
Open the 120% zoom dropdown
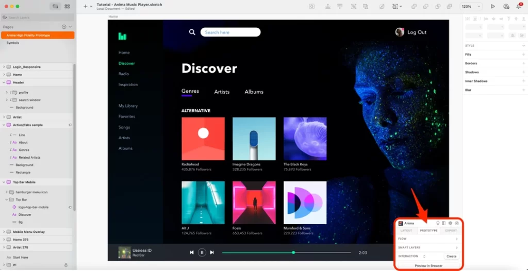click(471, 6)
